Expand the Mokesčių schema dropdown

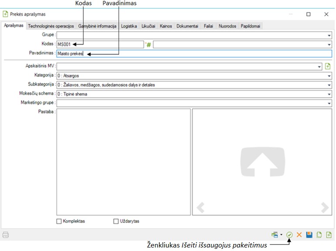329,94
